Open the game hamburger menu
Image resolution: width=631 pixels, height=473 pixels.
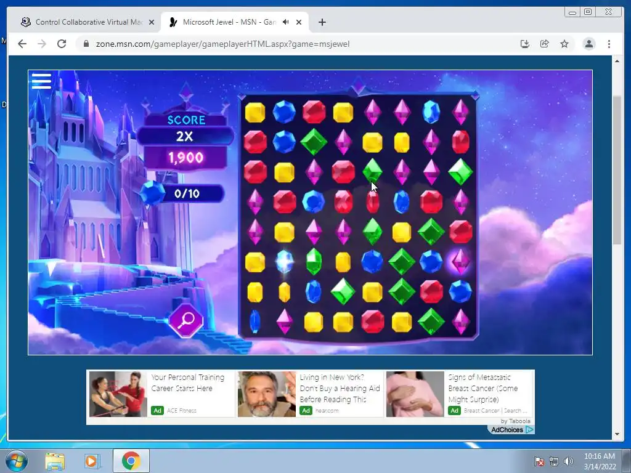coord(41,81)
